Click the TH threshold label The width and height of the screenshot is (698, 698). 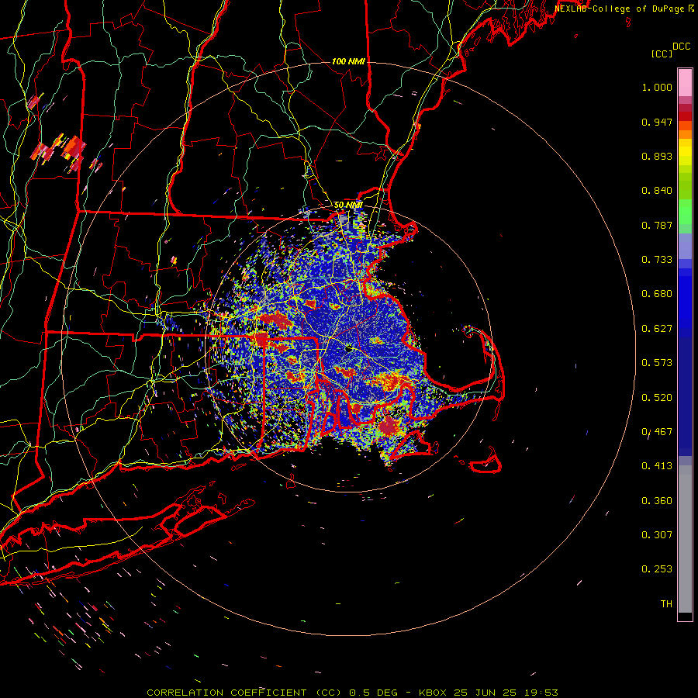click(666, 604)
